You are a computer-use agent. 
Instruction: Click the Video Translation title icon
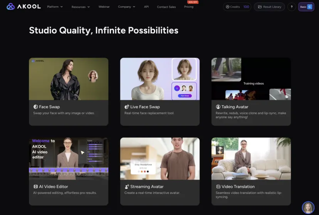coord(218,186)
